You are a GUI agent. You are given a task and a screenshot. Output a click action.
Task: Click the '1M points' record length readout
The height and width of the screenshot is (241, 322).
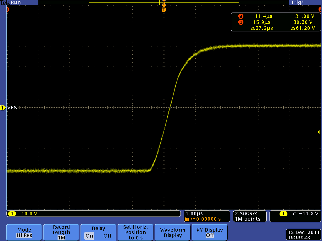point(248,219)
